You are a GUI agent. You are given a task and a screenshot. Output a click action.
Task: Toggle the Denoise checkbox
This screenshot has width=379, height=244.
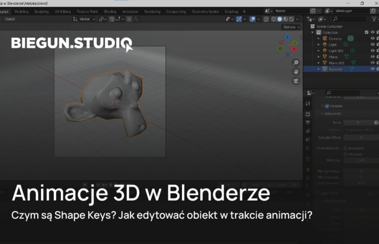[x=327, y=106]
